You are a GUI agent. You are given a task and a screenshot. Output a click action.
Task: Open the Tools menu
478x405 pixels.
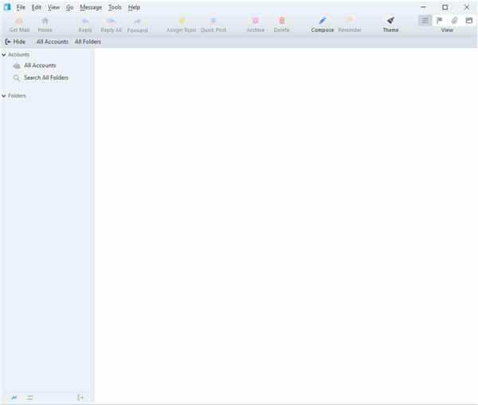[115, 7]
